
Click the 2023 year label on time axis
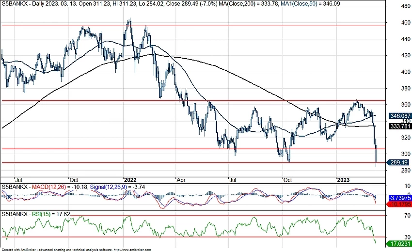pos(343,180)
